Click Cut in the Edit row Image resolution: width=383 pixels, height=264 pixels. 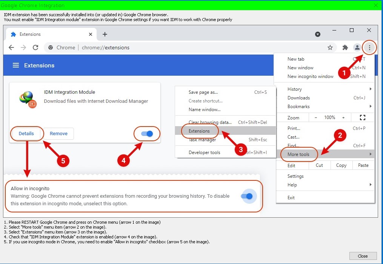tap(319, 165)
